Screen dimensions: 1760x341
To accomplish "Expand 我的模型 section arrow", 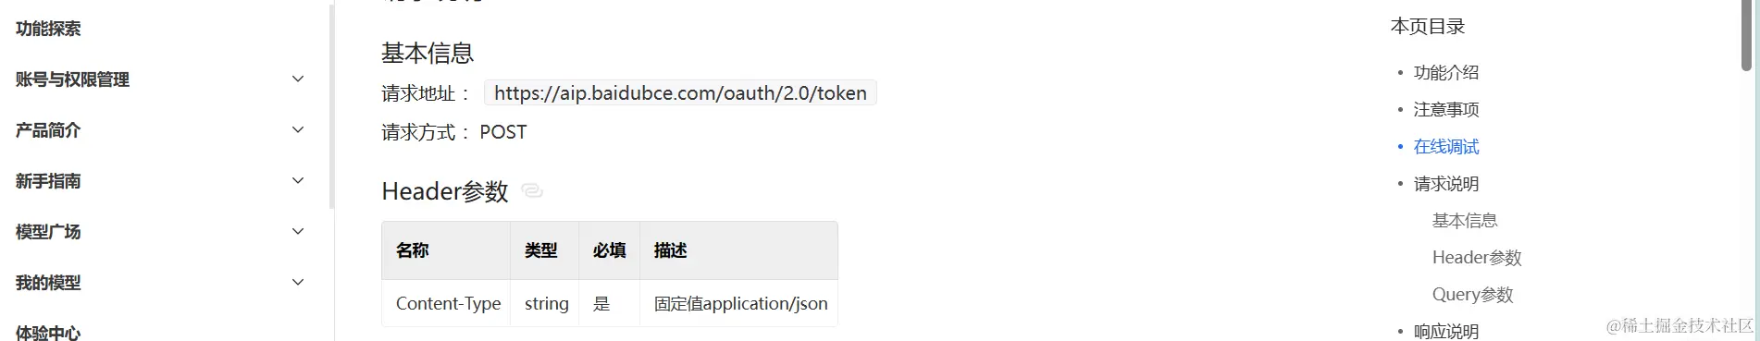I will 298,283.
